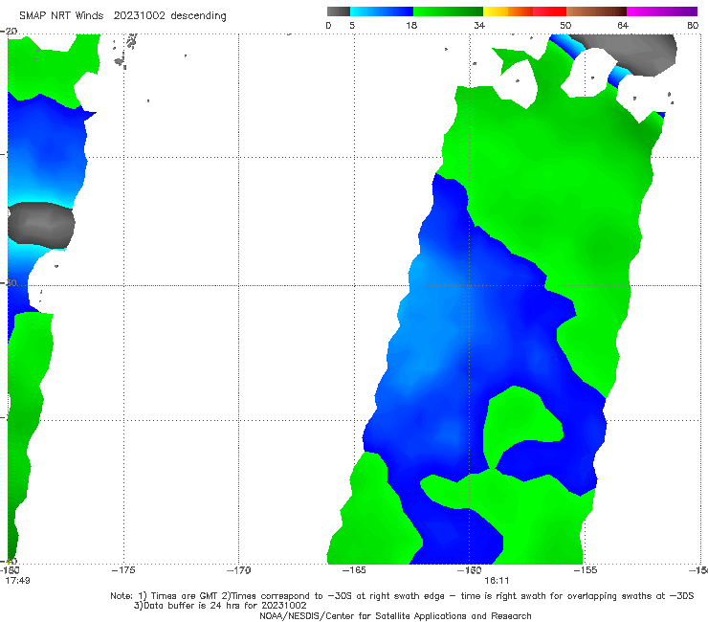Click the longitude label '-170'
This screenshot has width=708, height=622.
(238, 570)
